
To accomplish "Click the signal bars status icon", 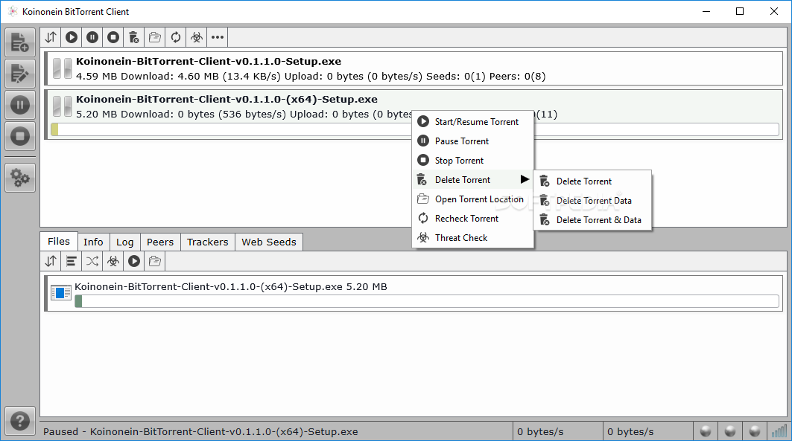I will pos(779,431).
